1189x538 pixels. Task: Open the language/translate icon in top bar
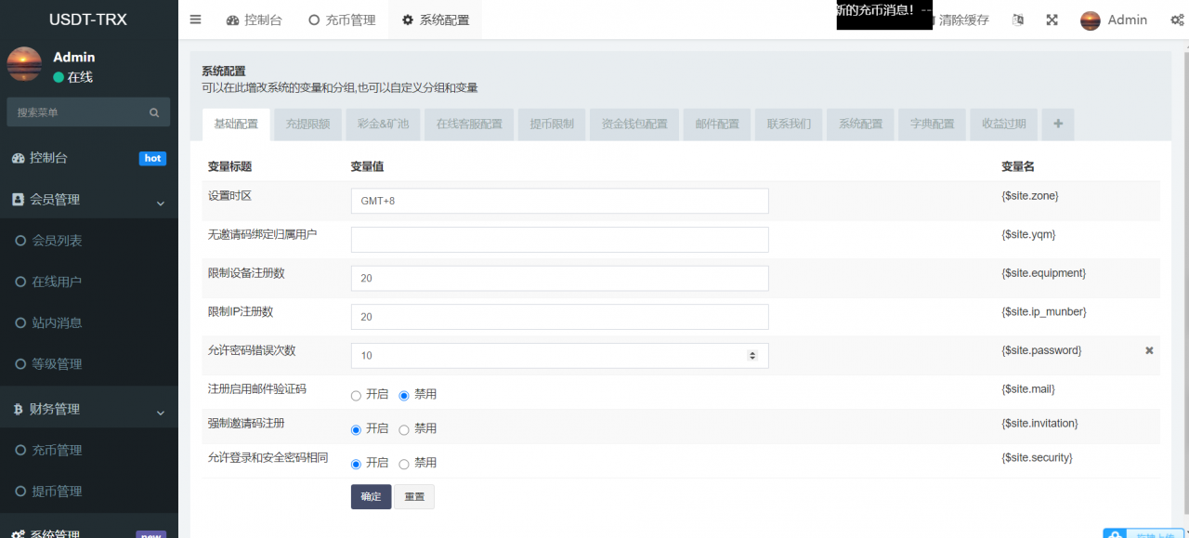coord(1017,19)
